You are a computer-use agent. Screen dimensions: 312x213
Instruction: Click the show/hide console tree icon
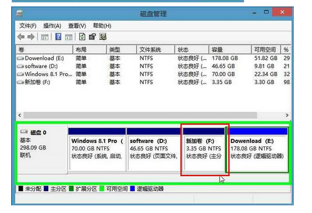[x=44, y=37]
